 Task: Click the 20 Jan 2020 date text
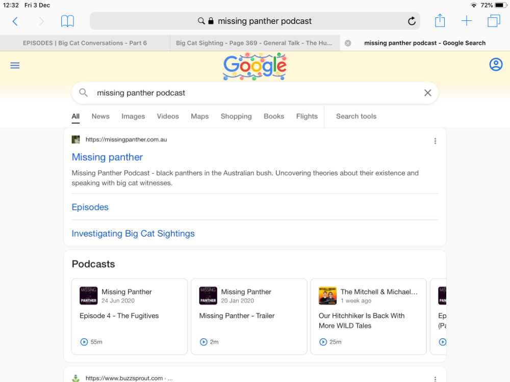[238, 301]
